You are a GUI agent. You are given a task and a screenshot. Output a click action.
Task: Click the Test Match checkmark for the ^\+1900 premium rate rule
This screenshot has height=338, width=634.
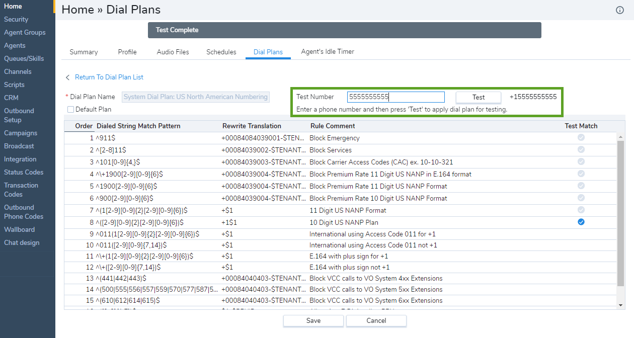coord(581,174)
